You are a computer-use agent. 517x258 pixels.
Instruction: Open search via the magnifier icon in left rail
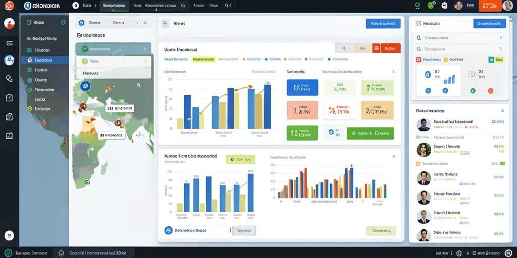click(x=9, y=79)
